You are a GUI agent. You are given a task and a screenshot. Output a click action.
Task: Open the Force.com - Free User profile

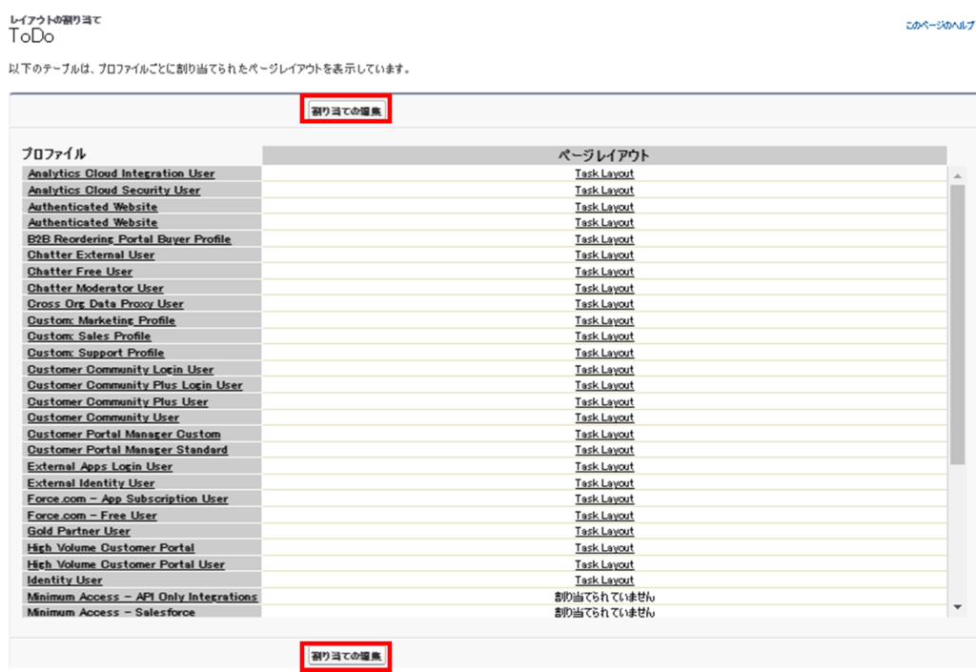click(92, 516)
